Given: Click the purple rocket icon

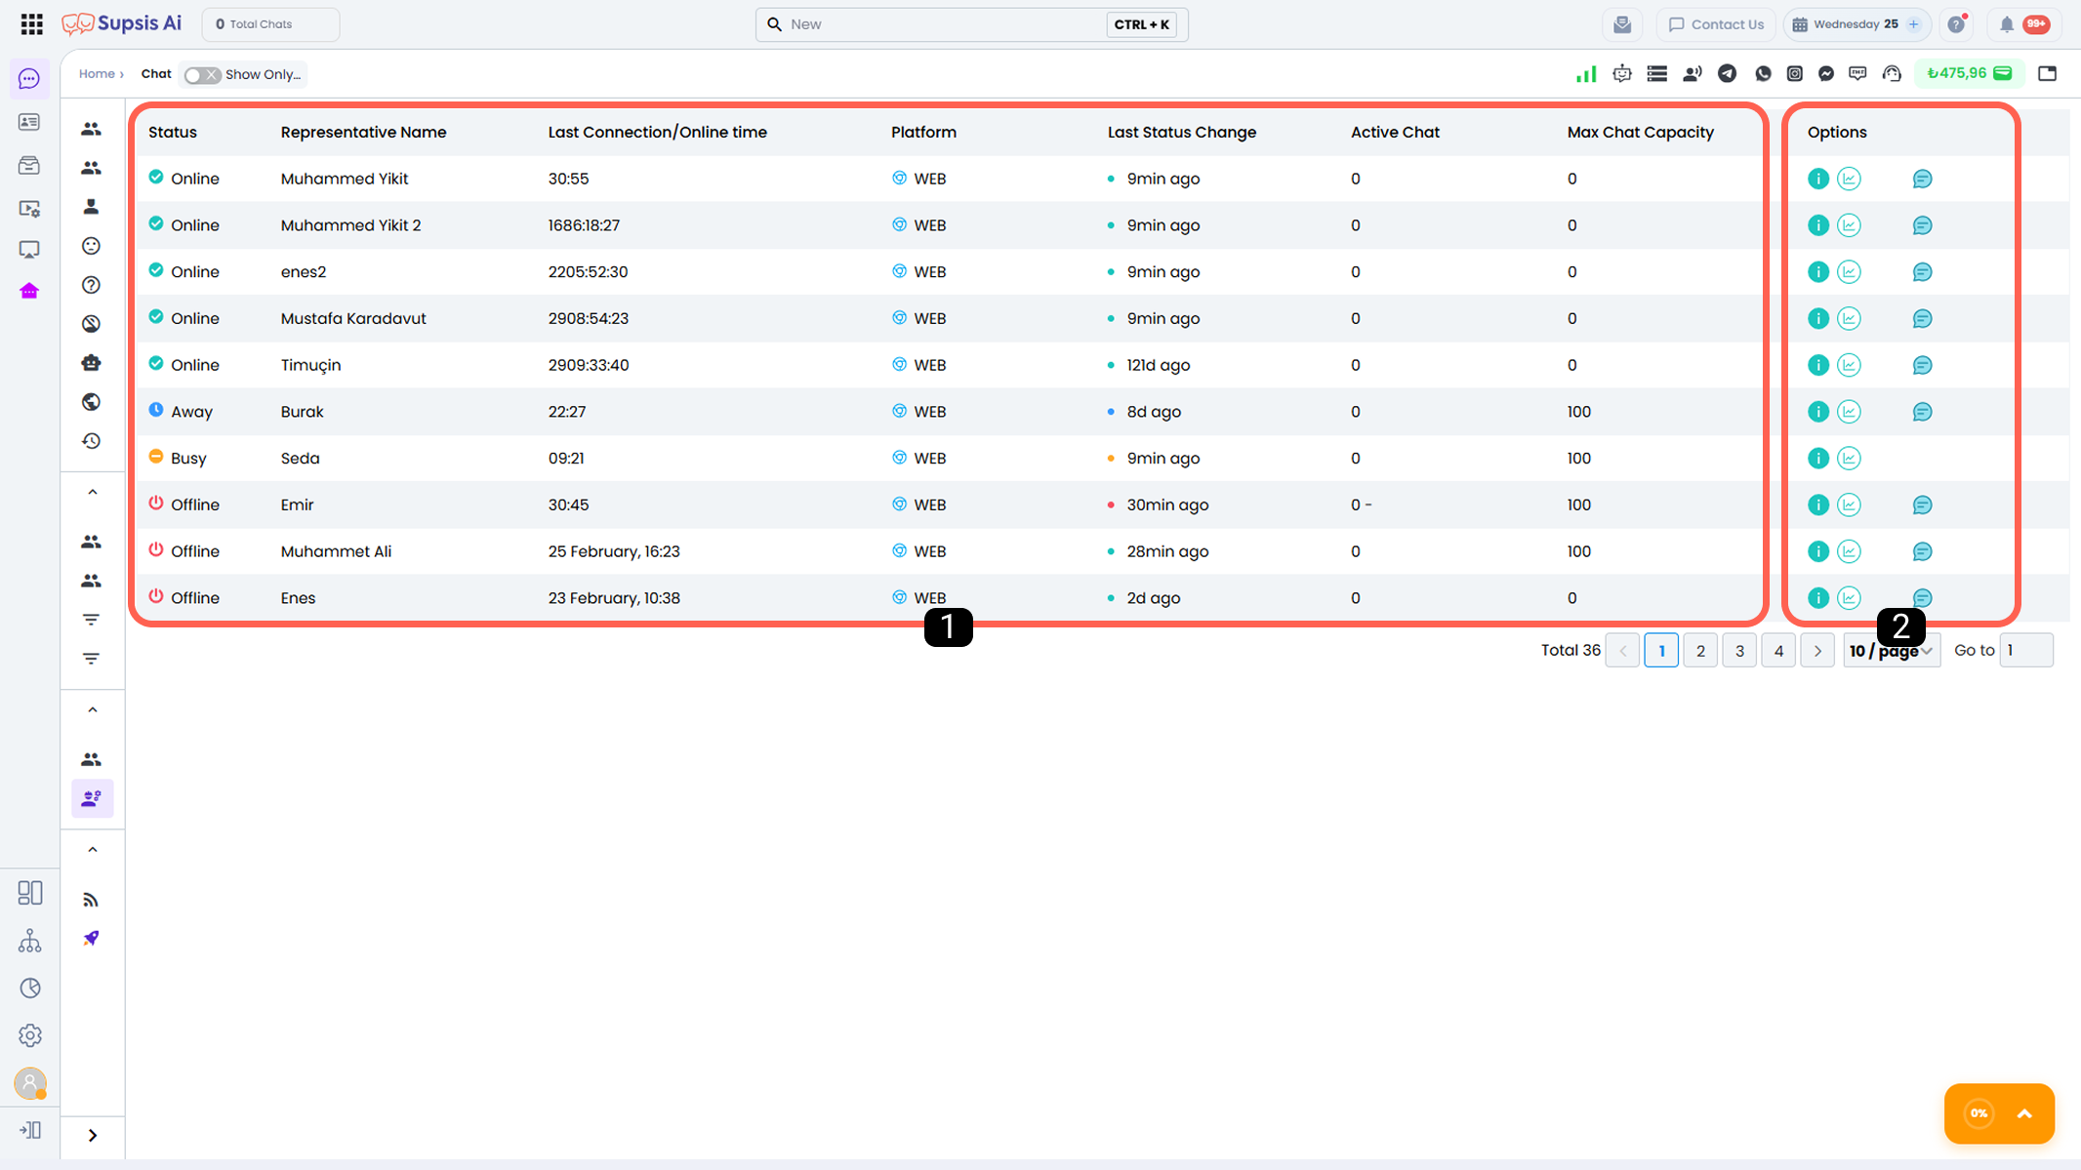Looking at the screenshot, I should click(x=91, y=939).
